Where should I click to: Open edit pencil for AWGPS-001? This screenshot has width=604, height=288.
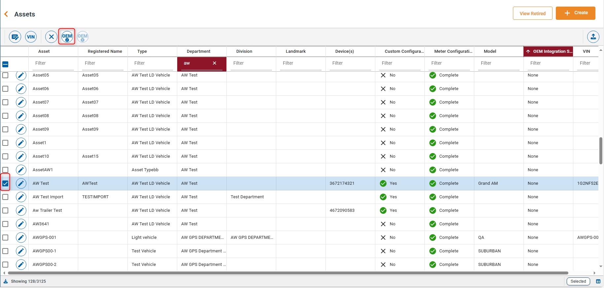pyautogui.click(x=21, y=238)
